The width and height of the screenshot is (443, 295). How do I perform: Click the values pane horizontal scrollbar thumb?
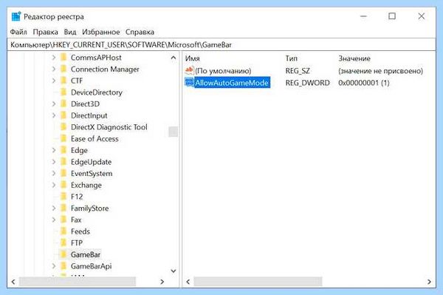pos(258,282)
